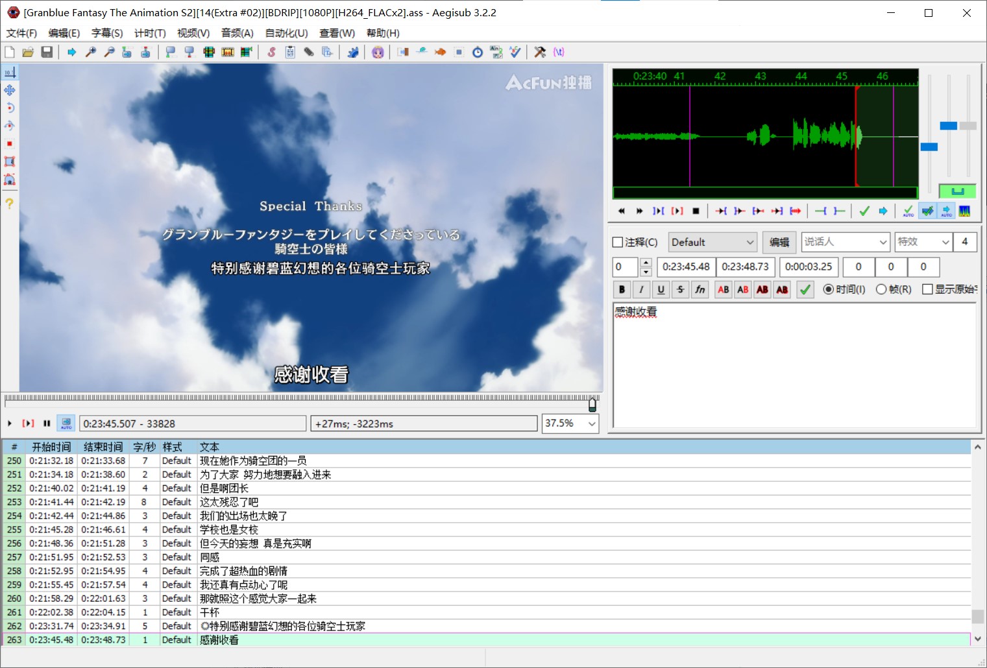Viewport: 987px width, 668px height.
Task: Apply bold formatting with B button
Action: coord(622,289)
